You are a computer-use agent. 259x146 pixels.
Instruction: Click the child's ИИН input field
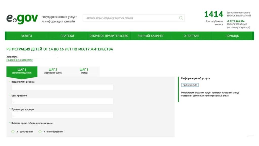(62, 87)
